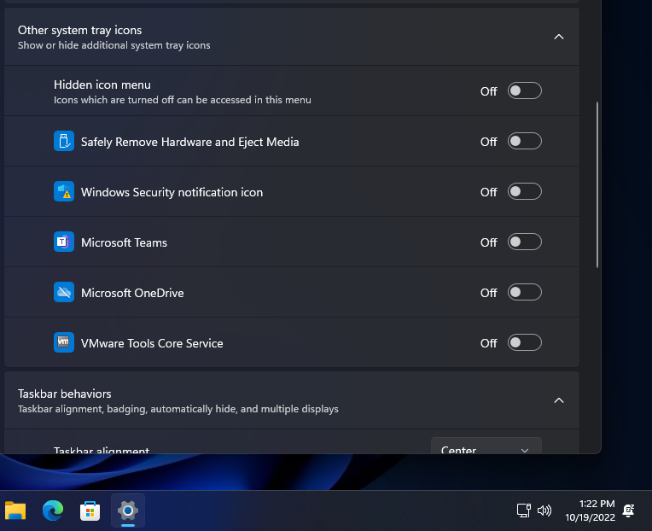Enable the Microsoft OneDrive tray toggle
Image resolution: width=652 pixels, height=531 pixels.
pyautogui.click(x=524, y=292)
